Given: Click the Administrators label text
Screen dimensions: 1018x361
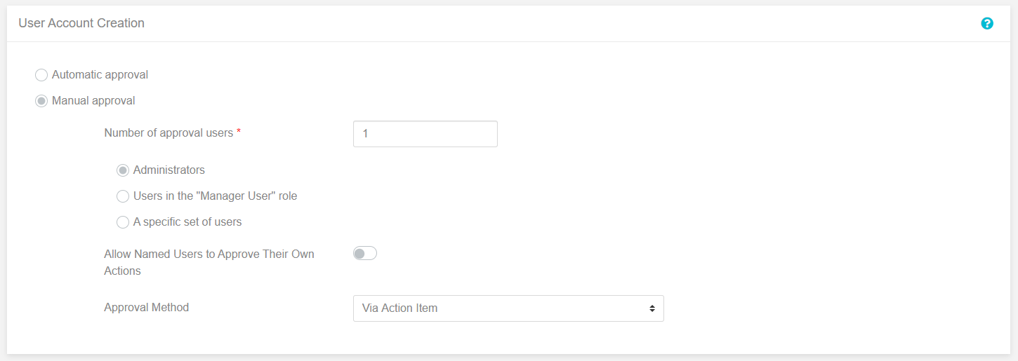Looking at the screenshot, I should 169,170.
